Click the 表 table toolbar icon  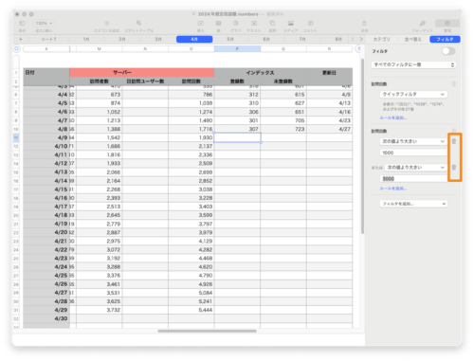[218, 24]
